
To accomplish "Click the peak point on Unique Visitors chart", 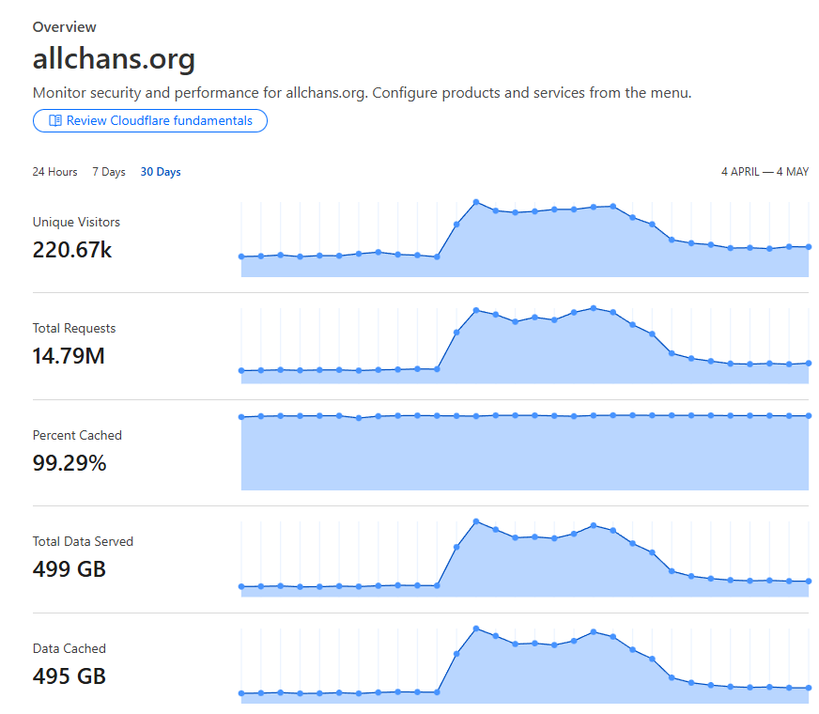I will (x=476, y=202).
